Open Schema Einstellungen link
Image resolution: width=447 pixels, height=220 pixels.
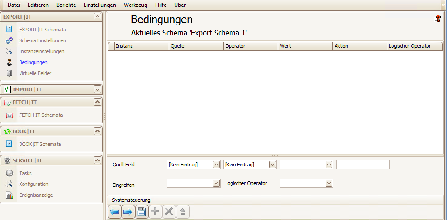tap(43, 40)
